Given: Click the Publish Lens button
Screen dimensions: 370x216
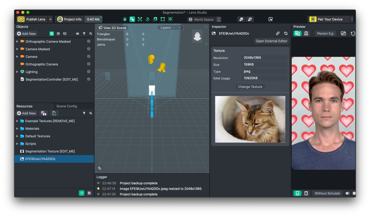Looking at the screenshot, I should (32, 19).
